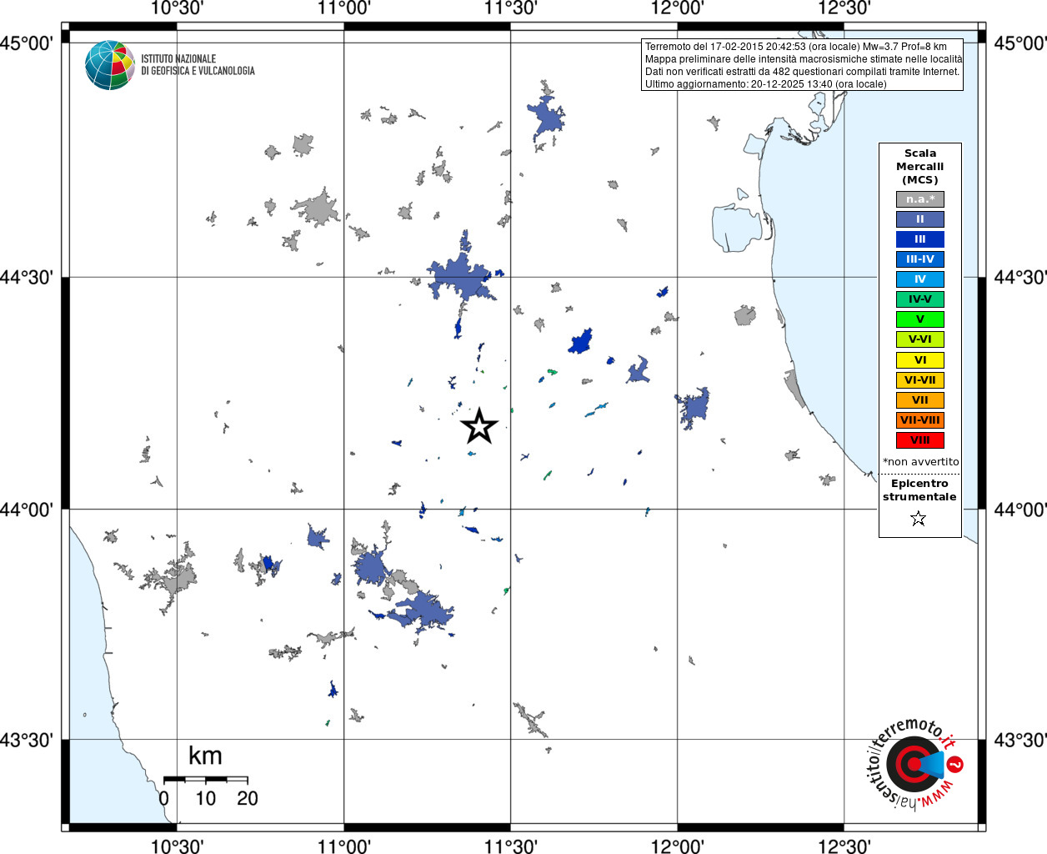
Task: Click the 'Epicentro strumentale' legend label
Action: 919,490
